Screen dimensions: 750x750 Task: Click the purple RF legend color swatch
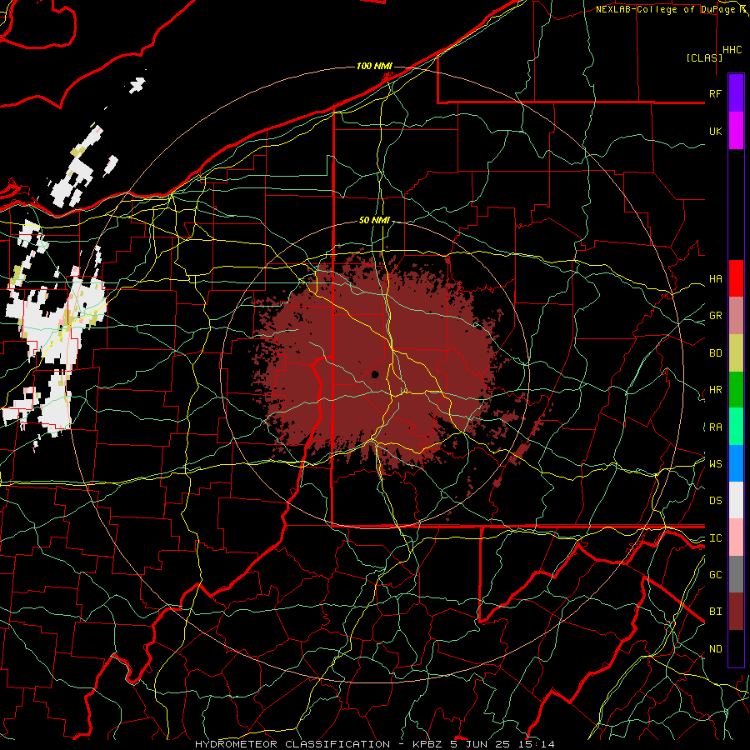(x=736, y=93)
